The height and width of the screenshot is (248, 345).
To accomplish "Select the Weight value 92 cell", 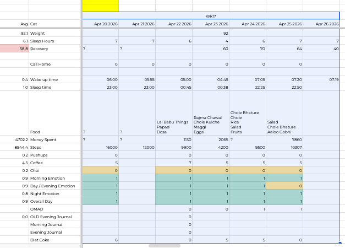I will 211,33.
